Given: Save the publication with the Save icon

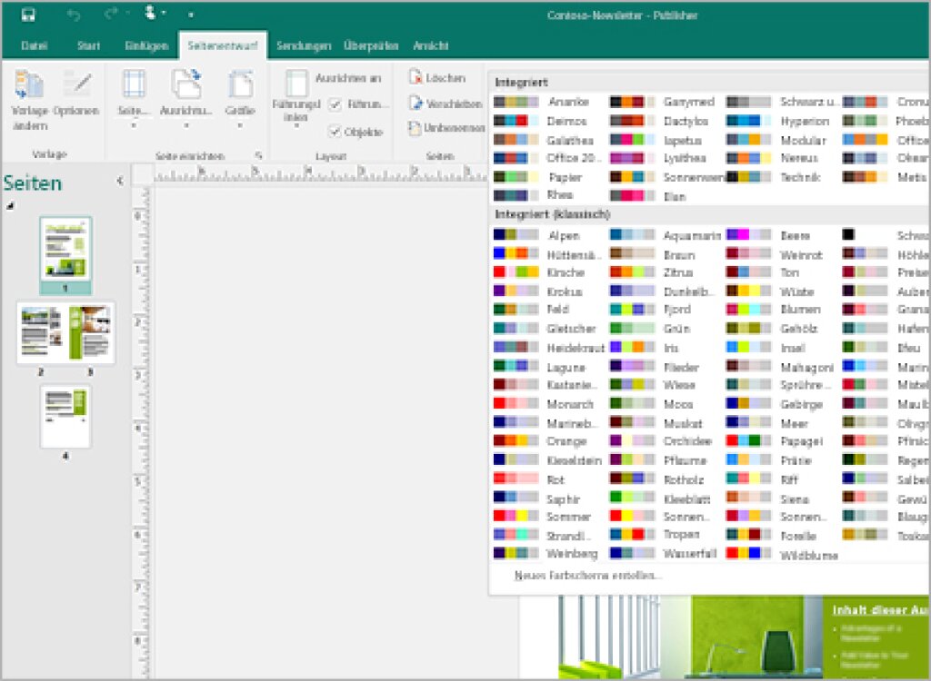Looking at the screenshot, I should tap(28, 15).
